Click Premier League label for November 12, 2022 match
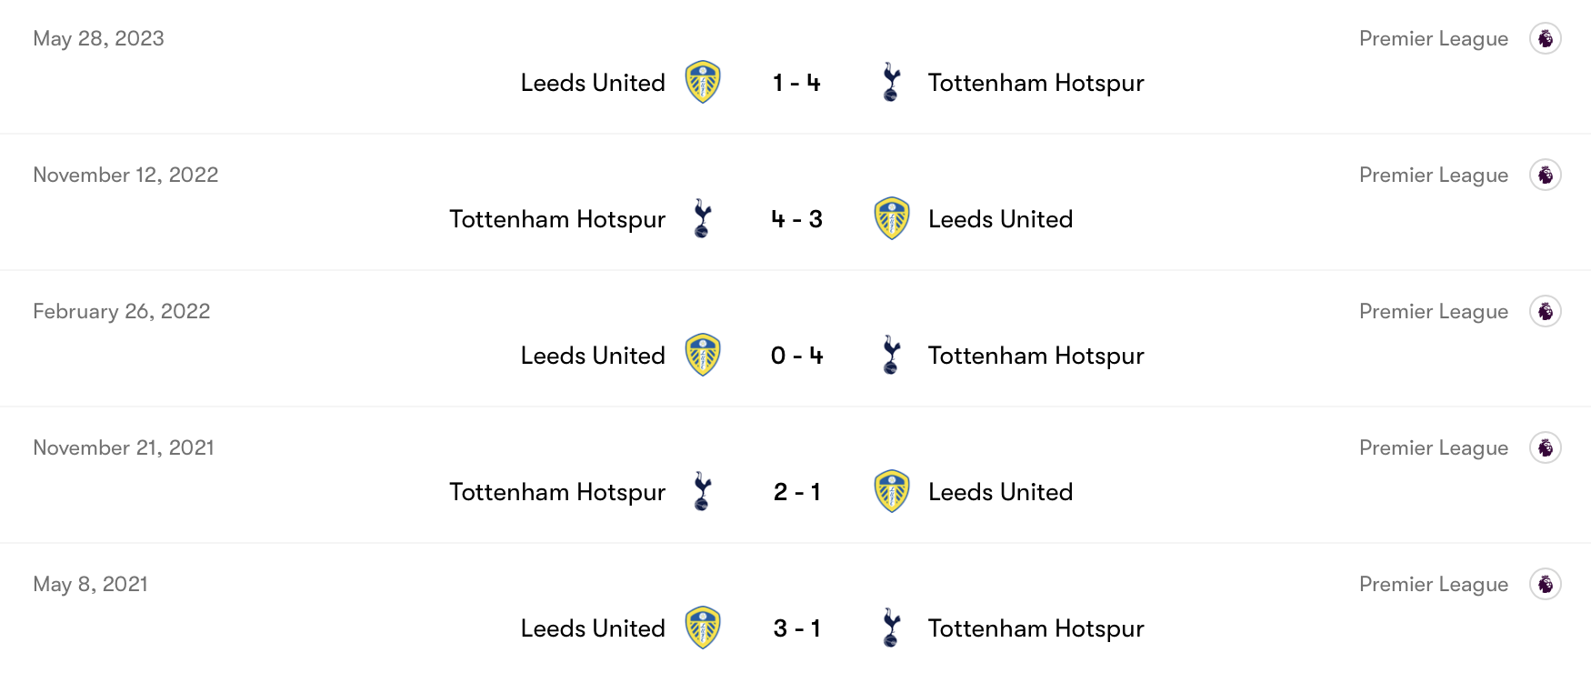 click(1433, 175)
